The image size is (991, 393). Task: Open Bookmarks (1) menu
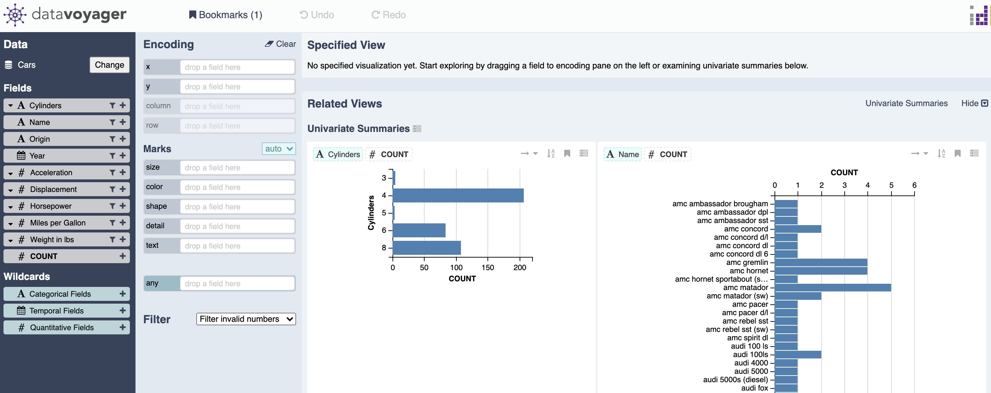[226, 15]
